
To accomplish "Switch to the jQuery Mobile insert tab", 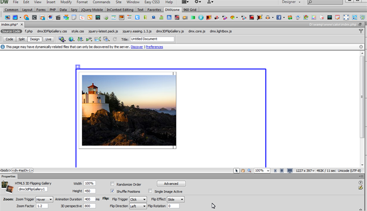I will [92, 10].
